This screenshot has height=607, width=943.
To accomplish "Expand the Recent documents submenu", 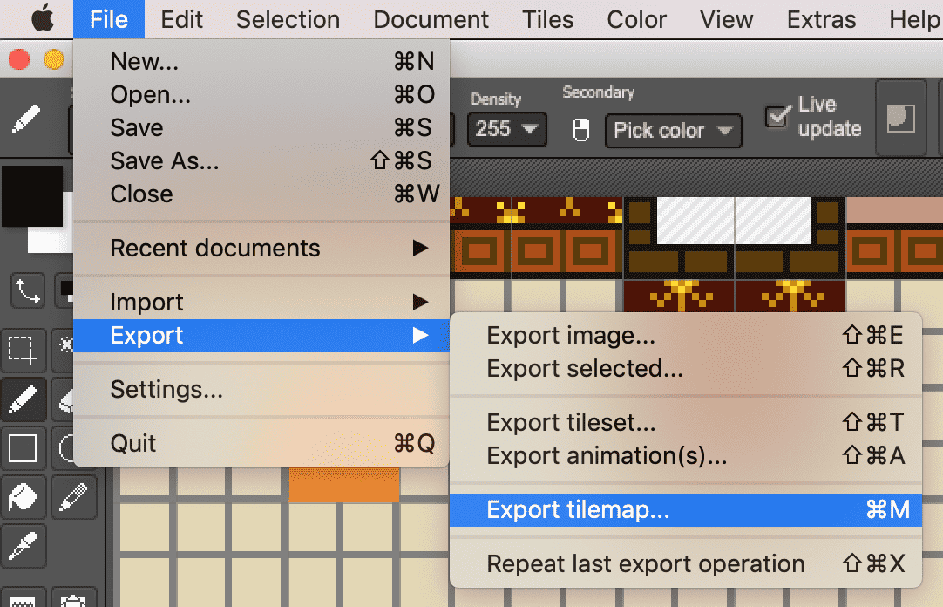I will (261, 249).
